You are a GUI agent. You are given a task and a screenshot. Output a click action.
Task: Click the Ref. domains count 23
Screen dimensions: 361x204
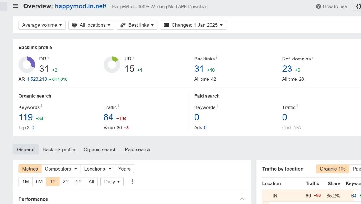click(x=287, y=69)
